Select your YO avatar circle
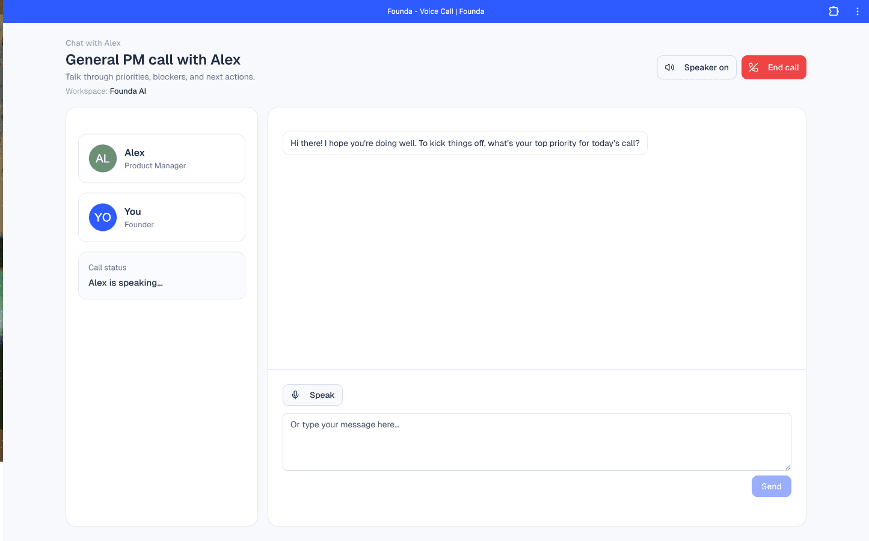Screen dimensions: 869x541 coord(102,217)
